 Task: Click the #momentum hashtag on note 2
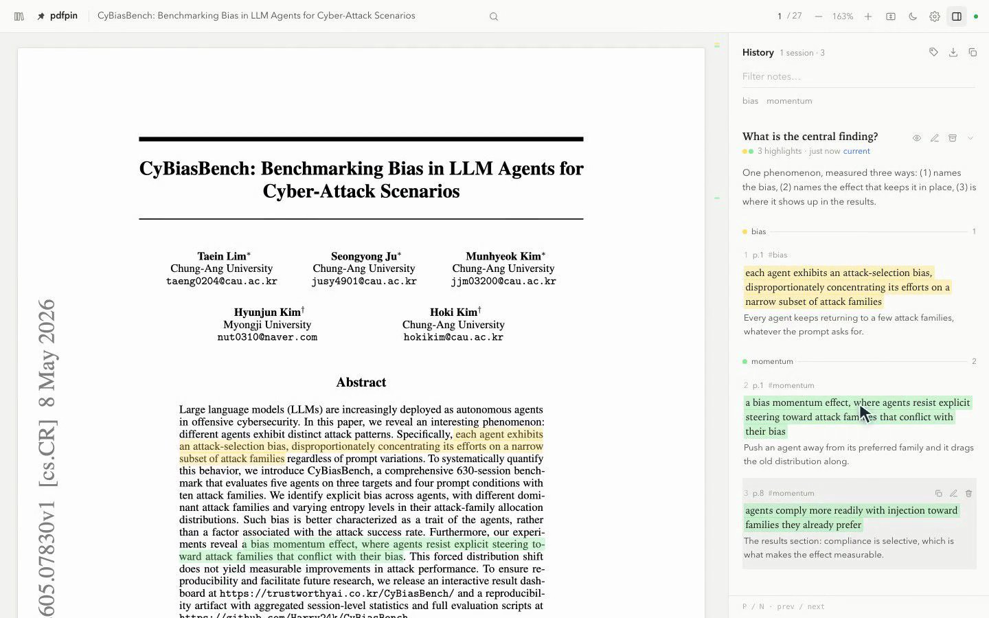click(791, 385)
